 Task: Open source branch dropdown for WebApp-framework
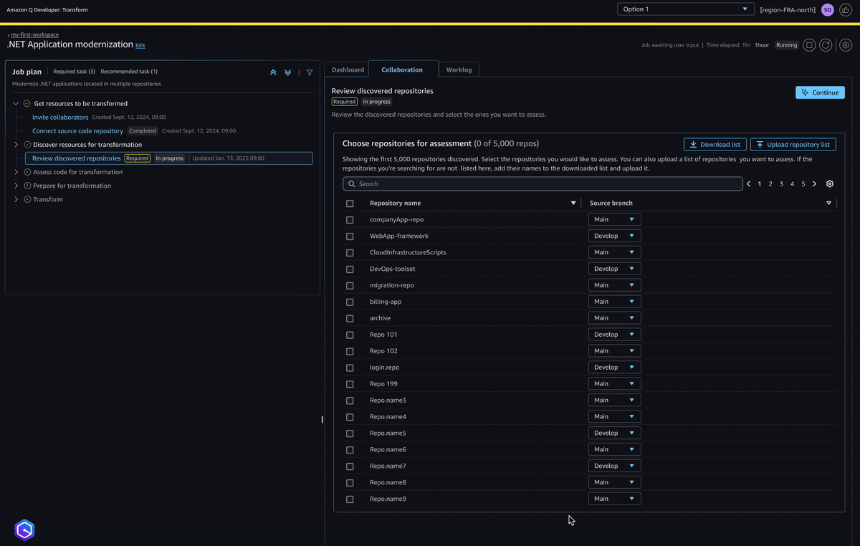pyautogui.click(x=614, y=236)
